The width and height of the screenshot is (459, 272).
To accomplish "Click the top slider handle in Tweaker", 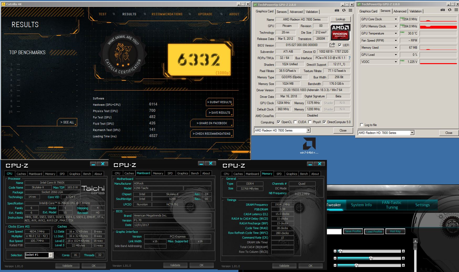I will click(340, 251).
